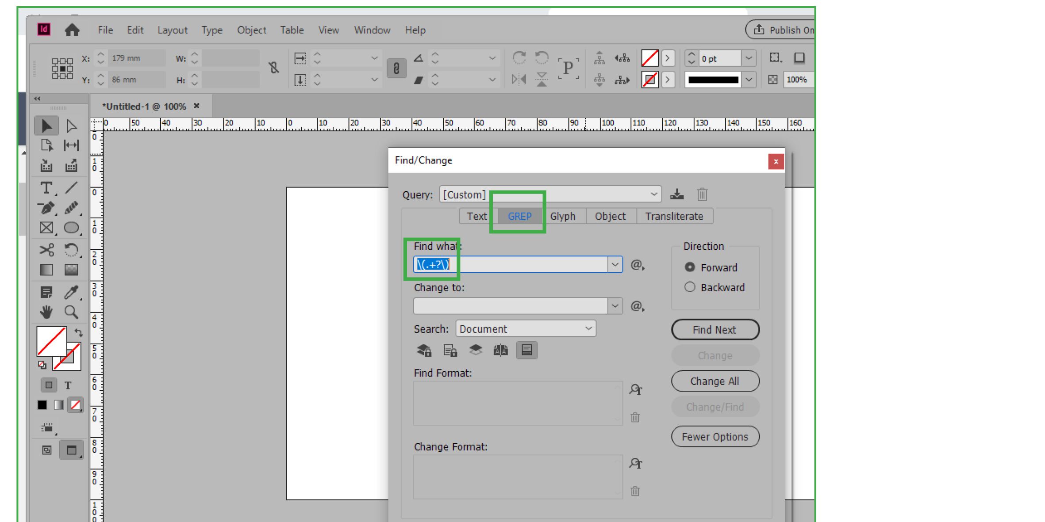1045x522 pixels.
Task: Open the Query dropdown list
Action: coord(653,194)
